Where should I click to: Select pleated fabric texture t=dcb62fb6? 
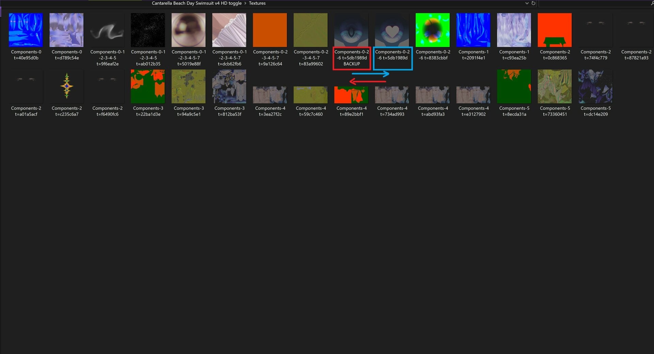click(229, 30)
